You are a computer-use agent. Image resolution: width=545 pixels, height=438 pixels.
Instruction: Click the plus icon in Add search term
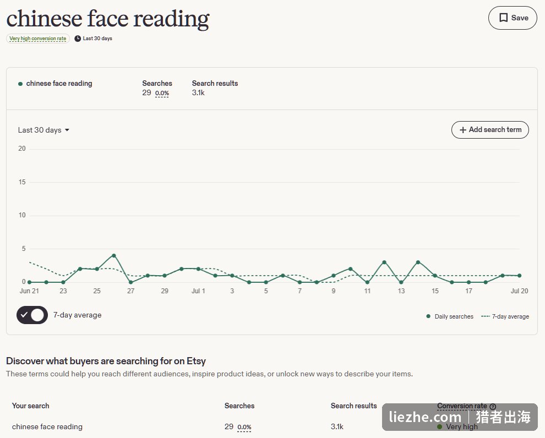pyautogui.click(x=463, y=130)
